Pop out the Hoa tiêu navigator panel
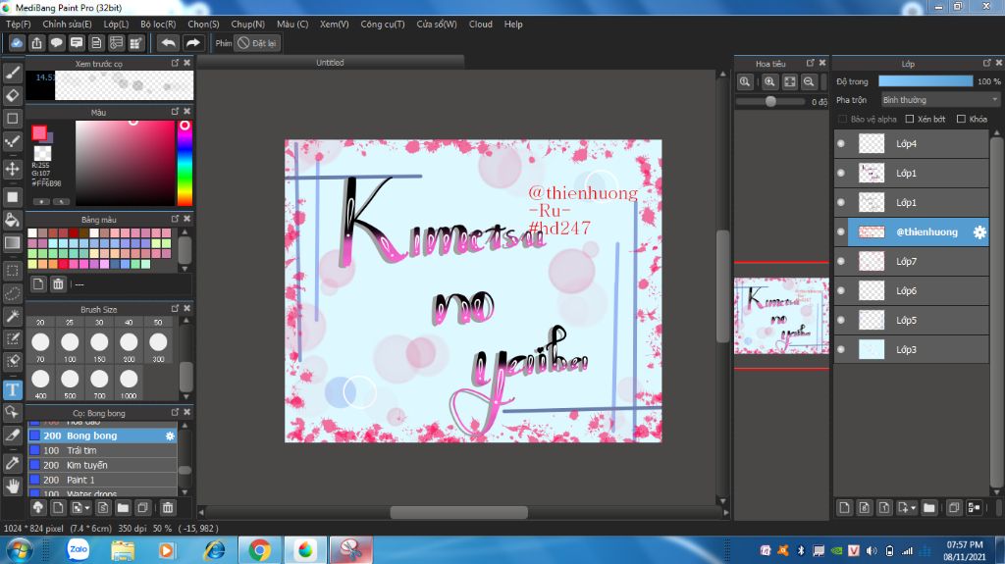1005x564 pixels. 810,63
